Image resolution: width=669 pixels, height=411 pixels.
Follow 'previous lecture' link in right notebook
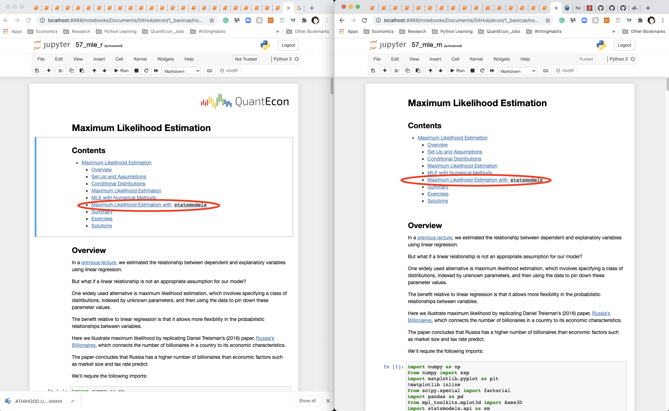(x=434, y=238)
